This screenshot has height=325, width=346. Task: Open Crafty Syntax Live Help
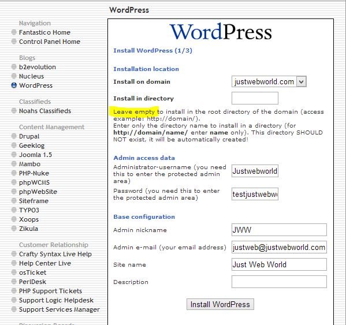click(55, 254)
